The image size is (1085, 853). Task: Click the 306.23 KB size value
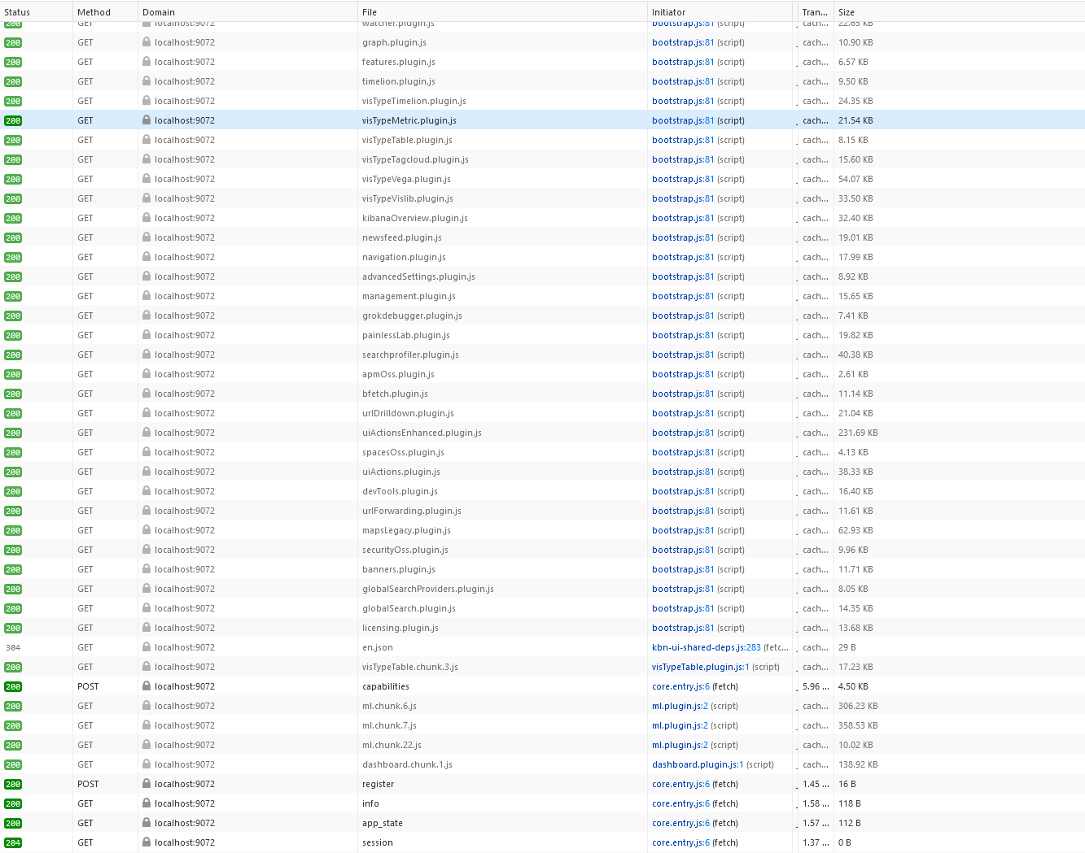858,706
